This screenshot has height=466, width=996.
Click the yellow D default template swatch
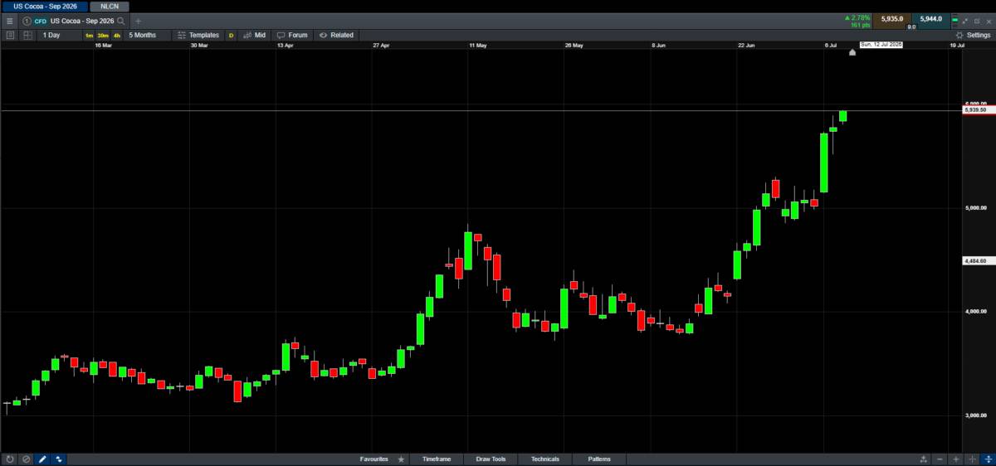(x=231, y=36)
